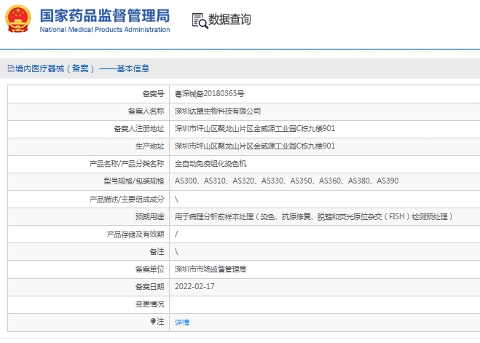The image size is (480, 343).
Task: Click the 备注 row label
Action: pyautogui.click(x=157, y=251)
